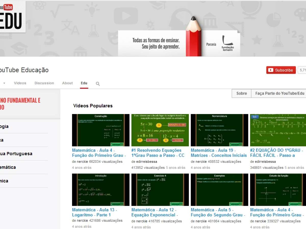The width and height of the screenshot is (306, 229).
Task: Play the Aula 13 Logaritmo video thumbnail
Action: point(101,190)
